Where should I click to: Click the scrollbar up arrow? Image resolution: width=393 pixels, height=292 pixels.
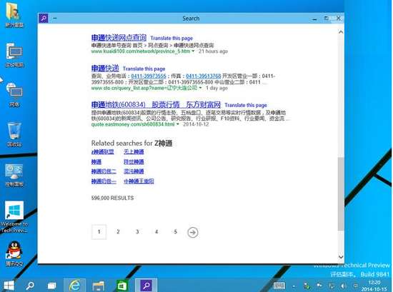point(341,32)
